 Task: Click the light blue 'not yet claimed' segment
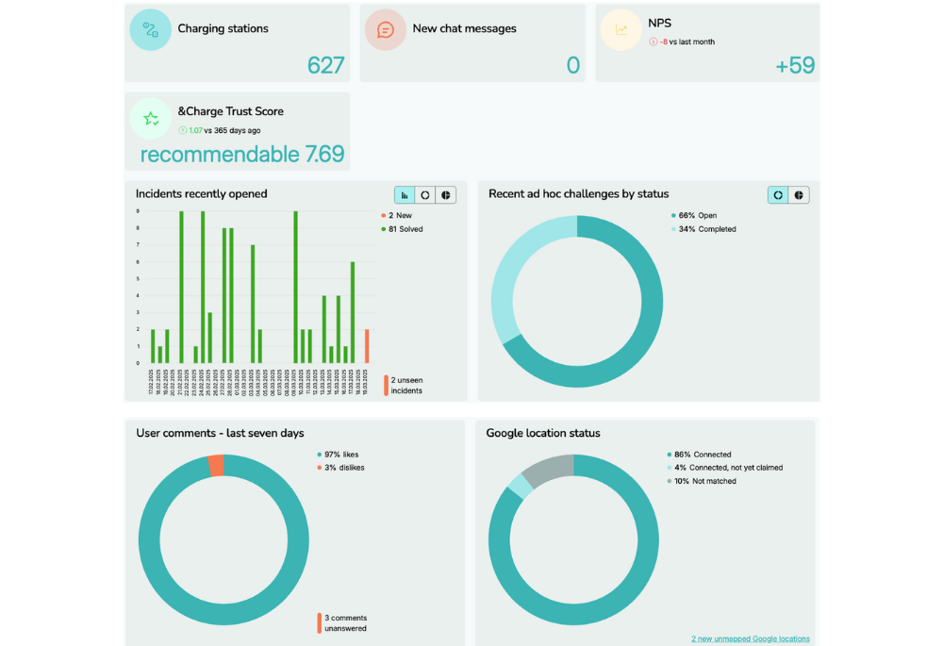click(x=521, y=488)
